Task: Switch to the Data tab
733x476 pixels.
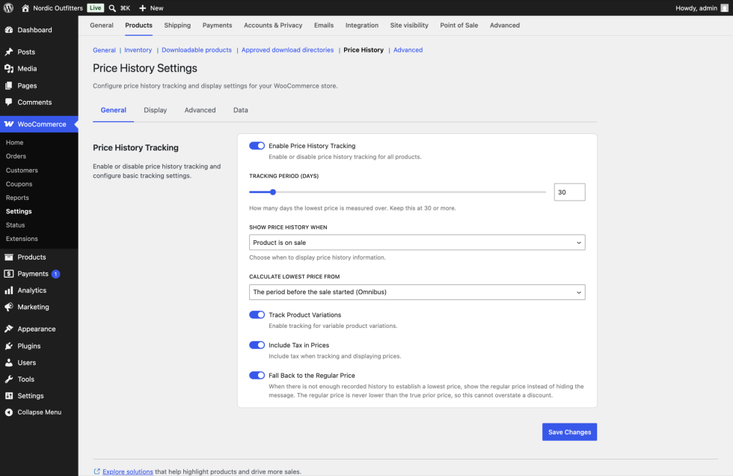Action: click(x=241, y=110)
